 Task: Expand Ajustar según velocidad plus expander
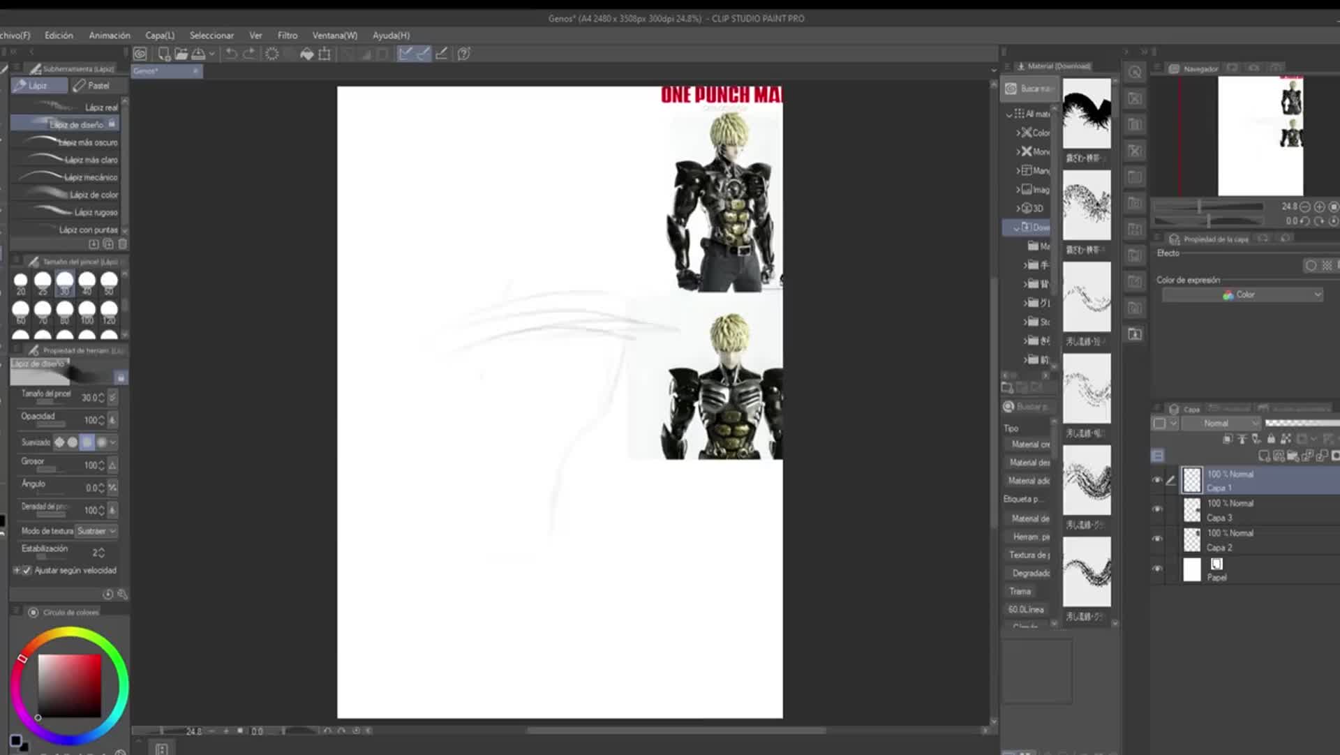[x=17, y=570]
